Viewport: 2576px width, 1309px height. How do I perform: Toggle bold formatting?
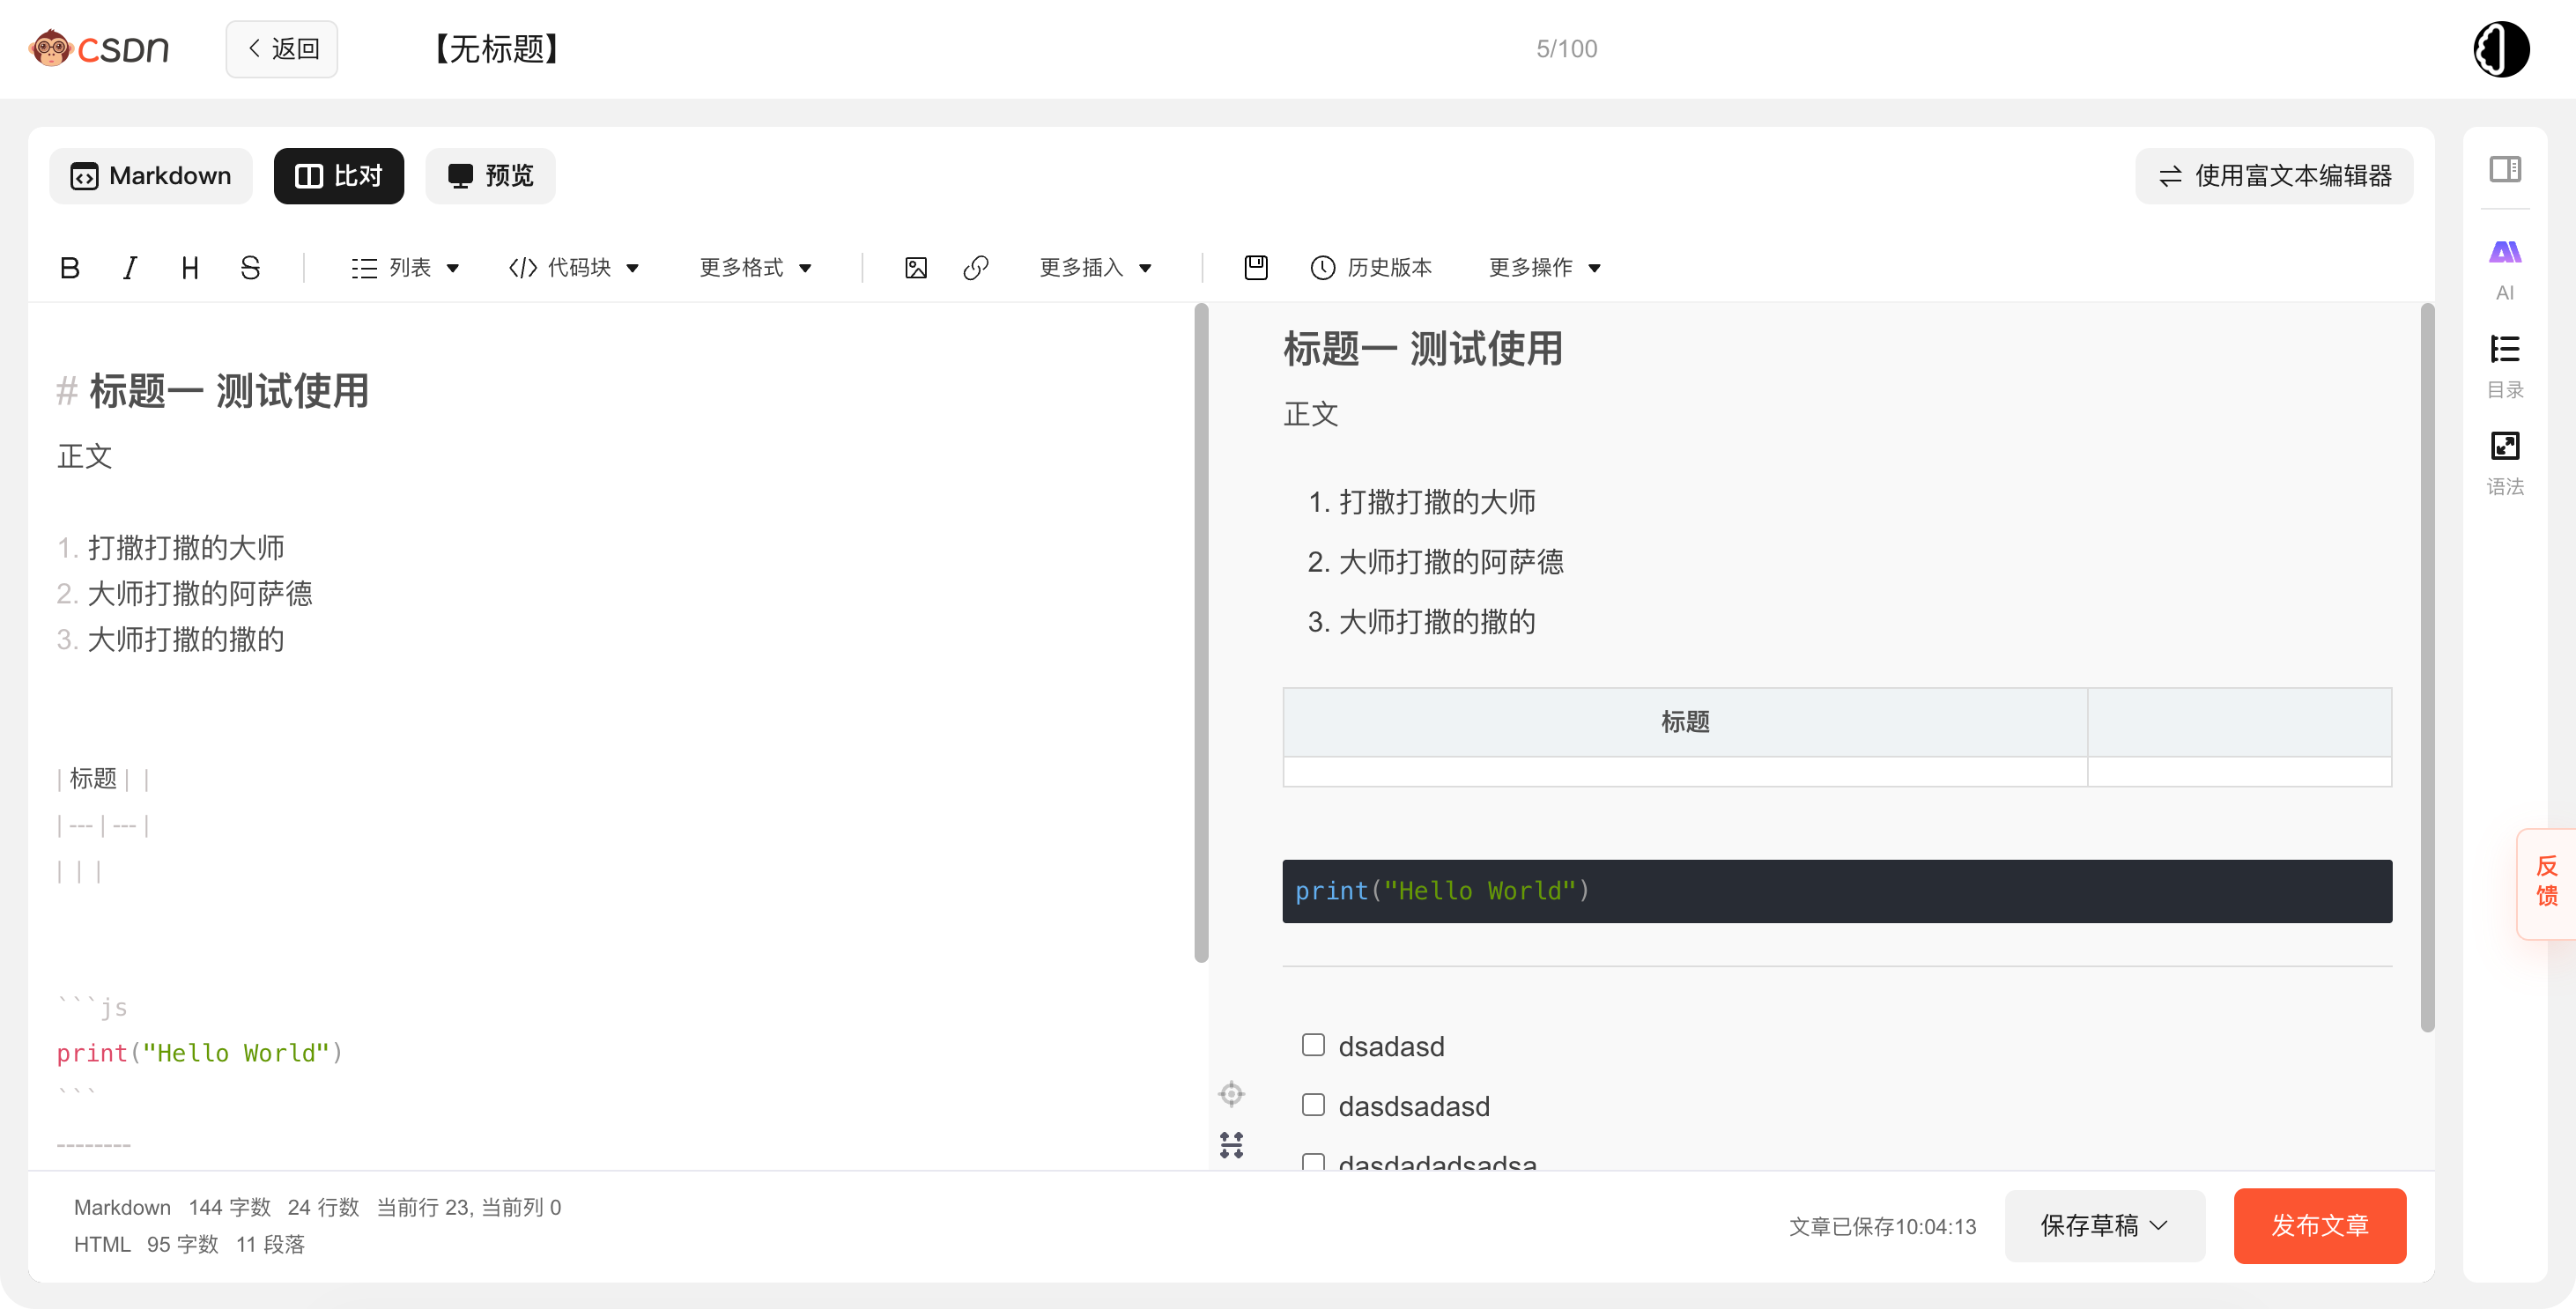pos(69,267)
